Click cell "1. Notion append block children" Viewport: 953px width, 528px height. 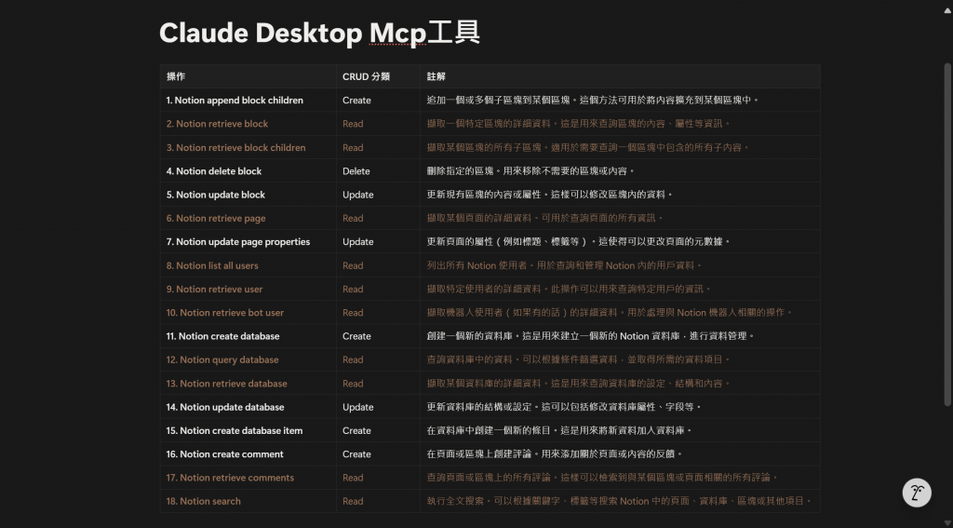tap(248, 101)
